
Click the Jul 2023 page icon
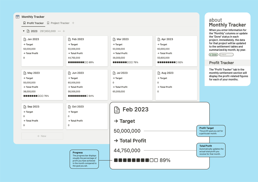pyautogui.click(x=114, y=73)
